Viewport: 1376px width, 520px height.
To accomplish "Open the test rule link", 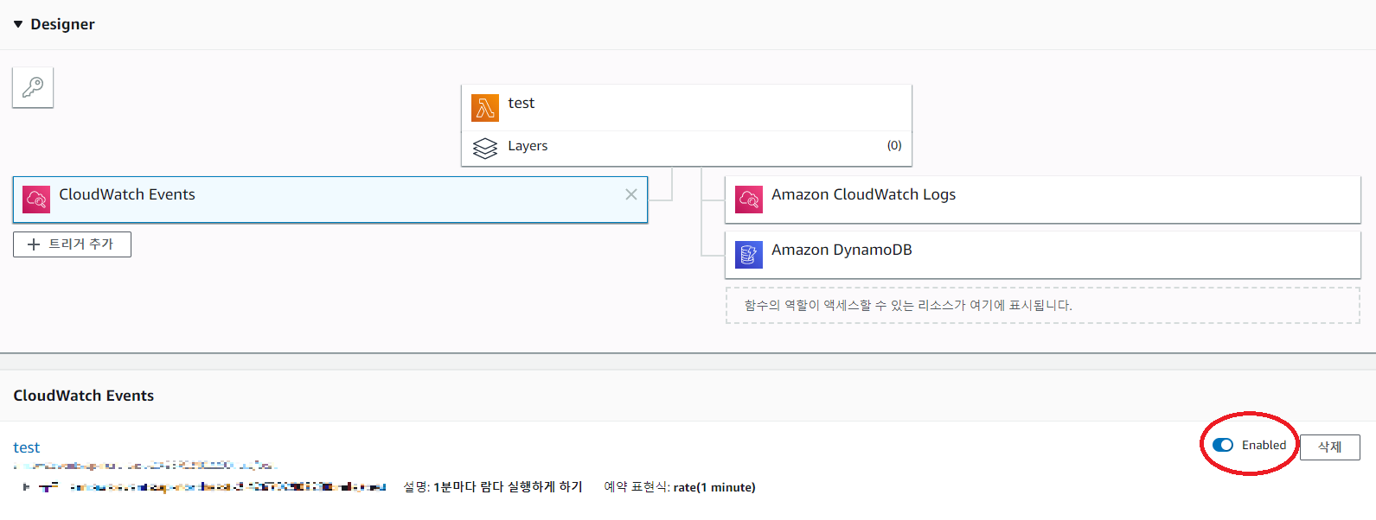I will (x=26, y=447).
